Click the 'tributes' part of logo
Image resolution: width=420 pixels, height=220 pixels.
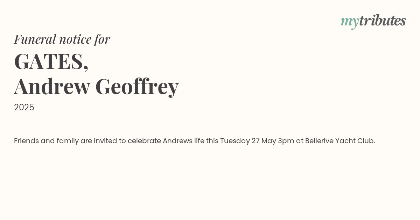pos(383,21)
